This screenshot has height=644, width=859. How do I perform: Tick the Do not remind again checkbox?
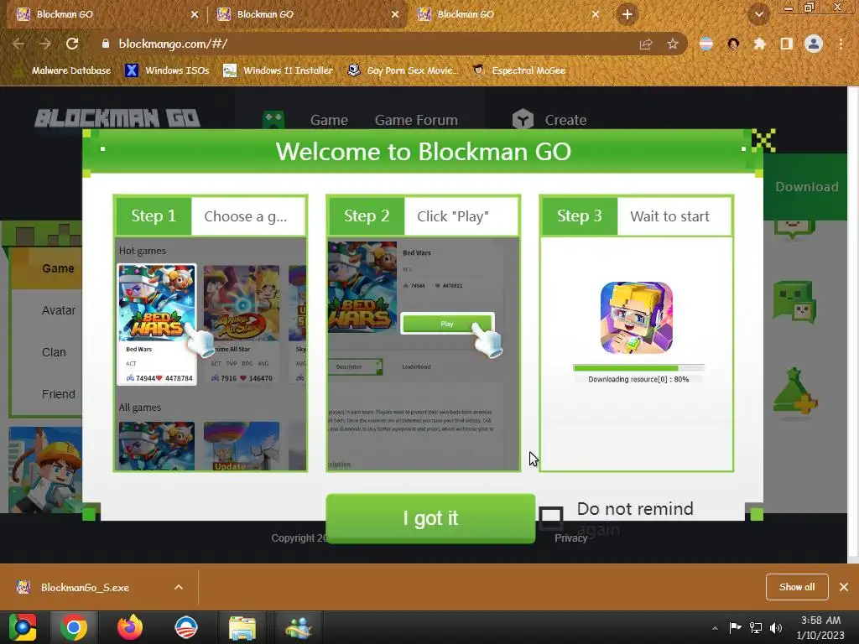coord(550,517)
